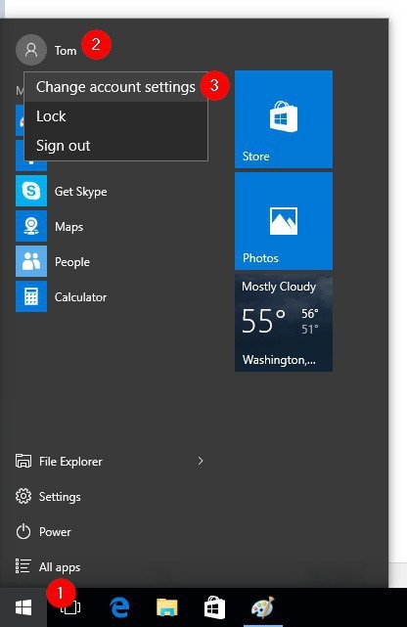Screen dimensions: 407x627
Task: Click the People app icon
Action: coord(31,261)
